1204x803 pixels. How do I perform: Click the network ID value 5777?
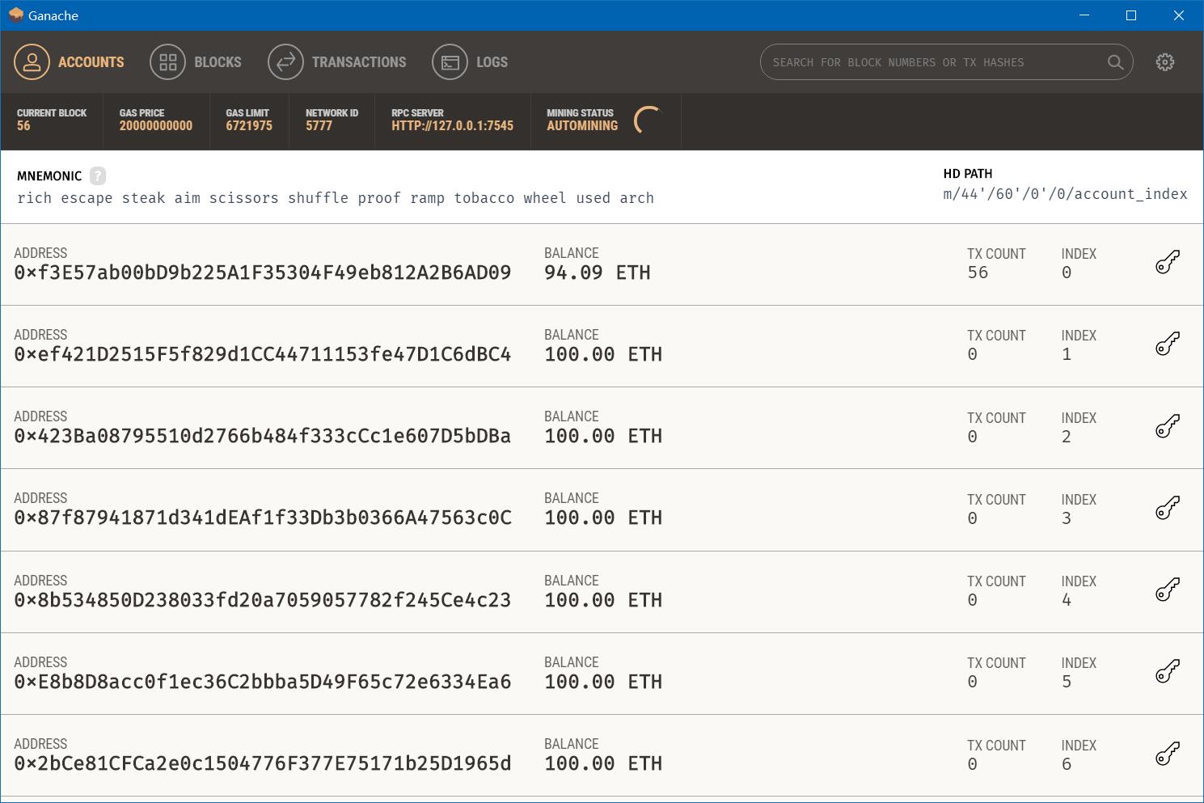coord(319,125)
